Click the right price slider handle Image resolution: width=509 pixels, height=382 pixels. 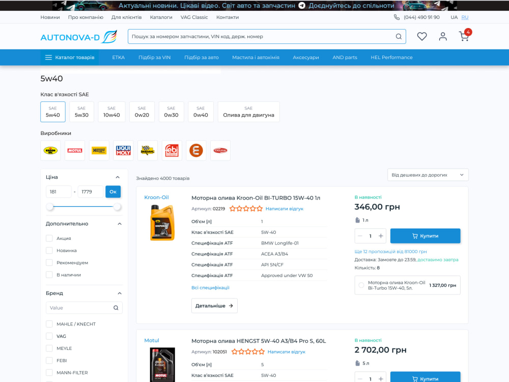click(117, 207)
